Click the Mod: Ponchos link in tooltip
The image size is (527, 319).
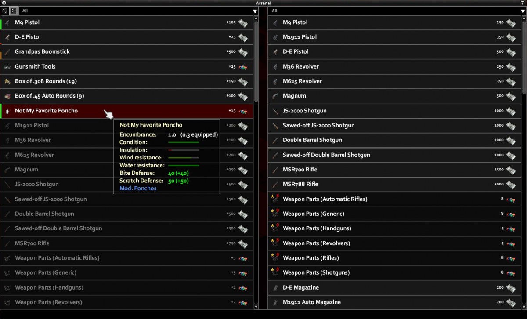click(138, 188)
